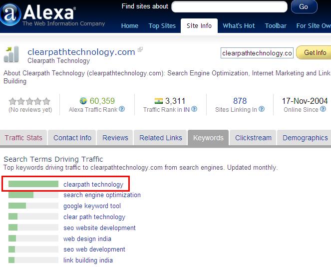Click the five-star rating icons
The width and height of the screenshot is (331, 267).
29,101
